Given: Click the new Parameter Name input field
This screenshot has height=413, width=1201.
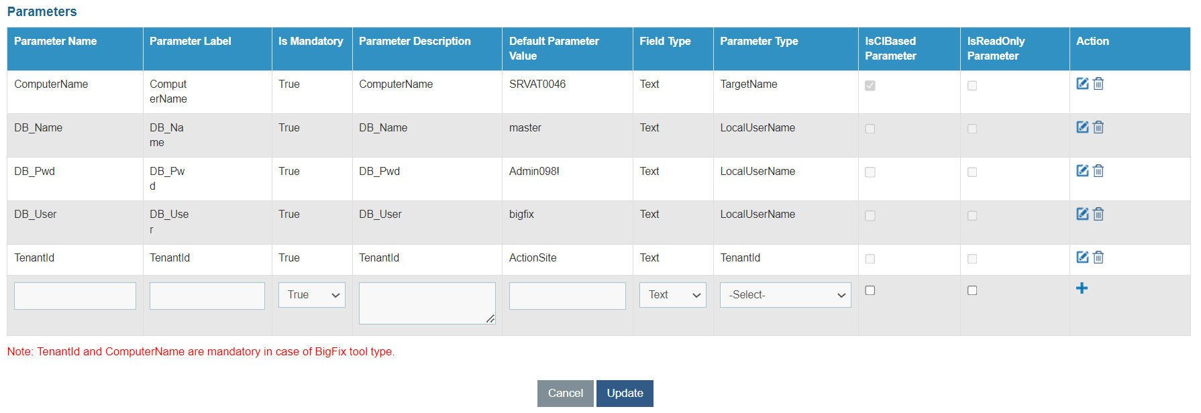Looking at the screenshot, I should tap(75, 296).
